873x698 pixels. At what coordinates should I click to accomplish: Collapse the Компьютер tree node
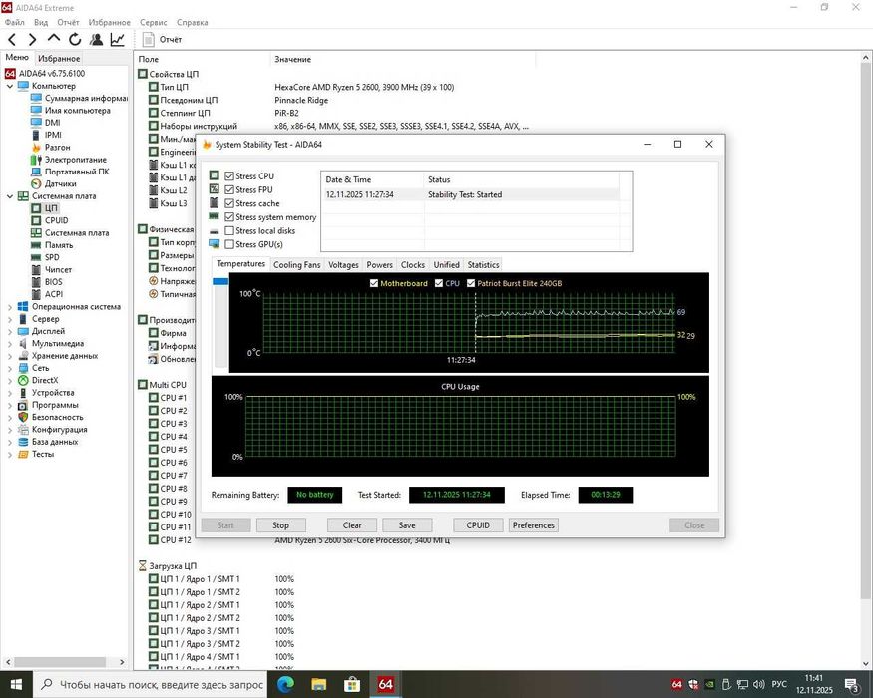(9, 87)
